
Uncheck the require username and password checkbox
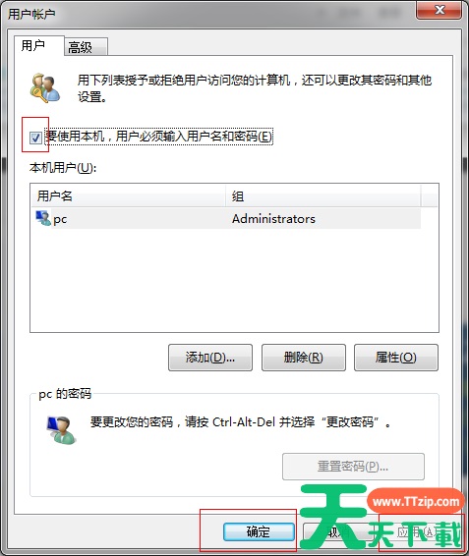[x=35, y=138]
